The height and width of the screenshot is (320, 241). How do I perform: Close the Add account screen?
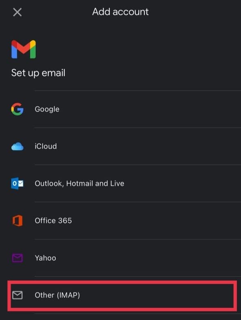(x=17, y=12)
